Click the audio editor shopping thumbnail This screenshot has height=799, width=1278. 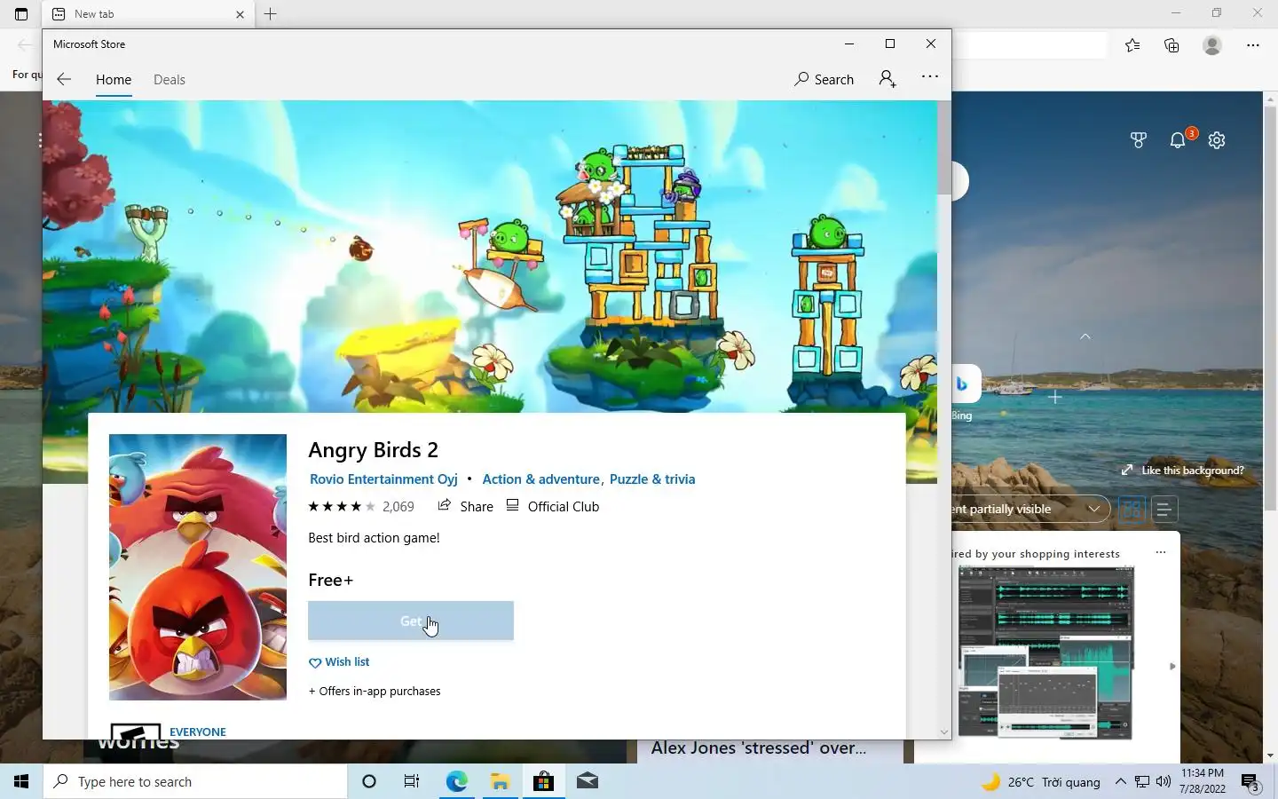pyautogui.click(x=1046, y=653)
